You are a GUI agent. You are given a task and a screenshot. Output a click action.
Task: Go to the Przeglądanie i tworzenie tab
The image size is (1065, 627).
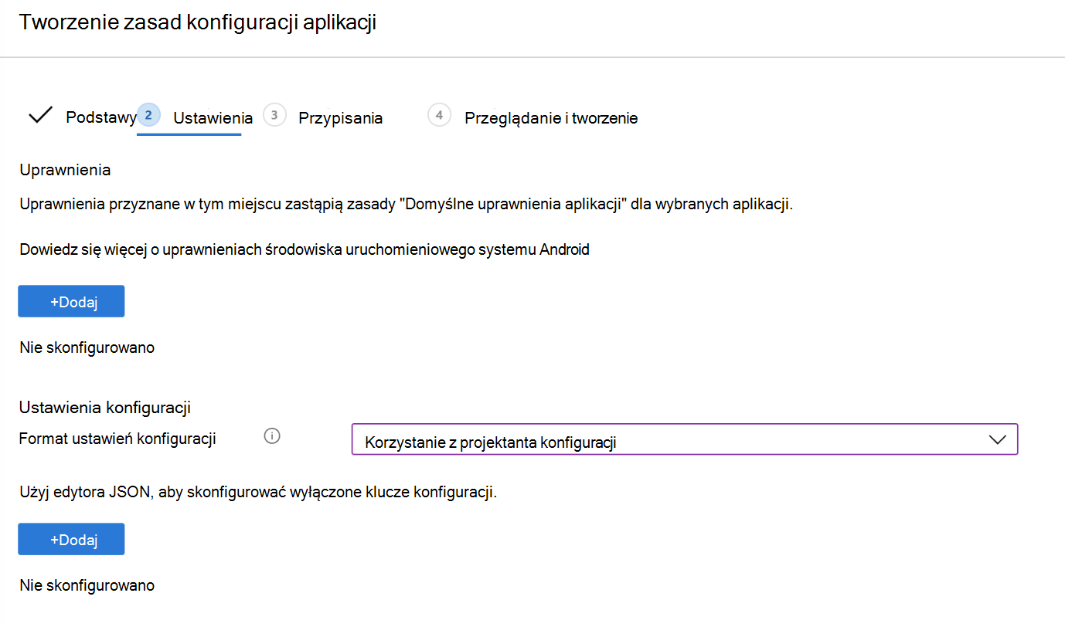(551, 118)
